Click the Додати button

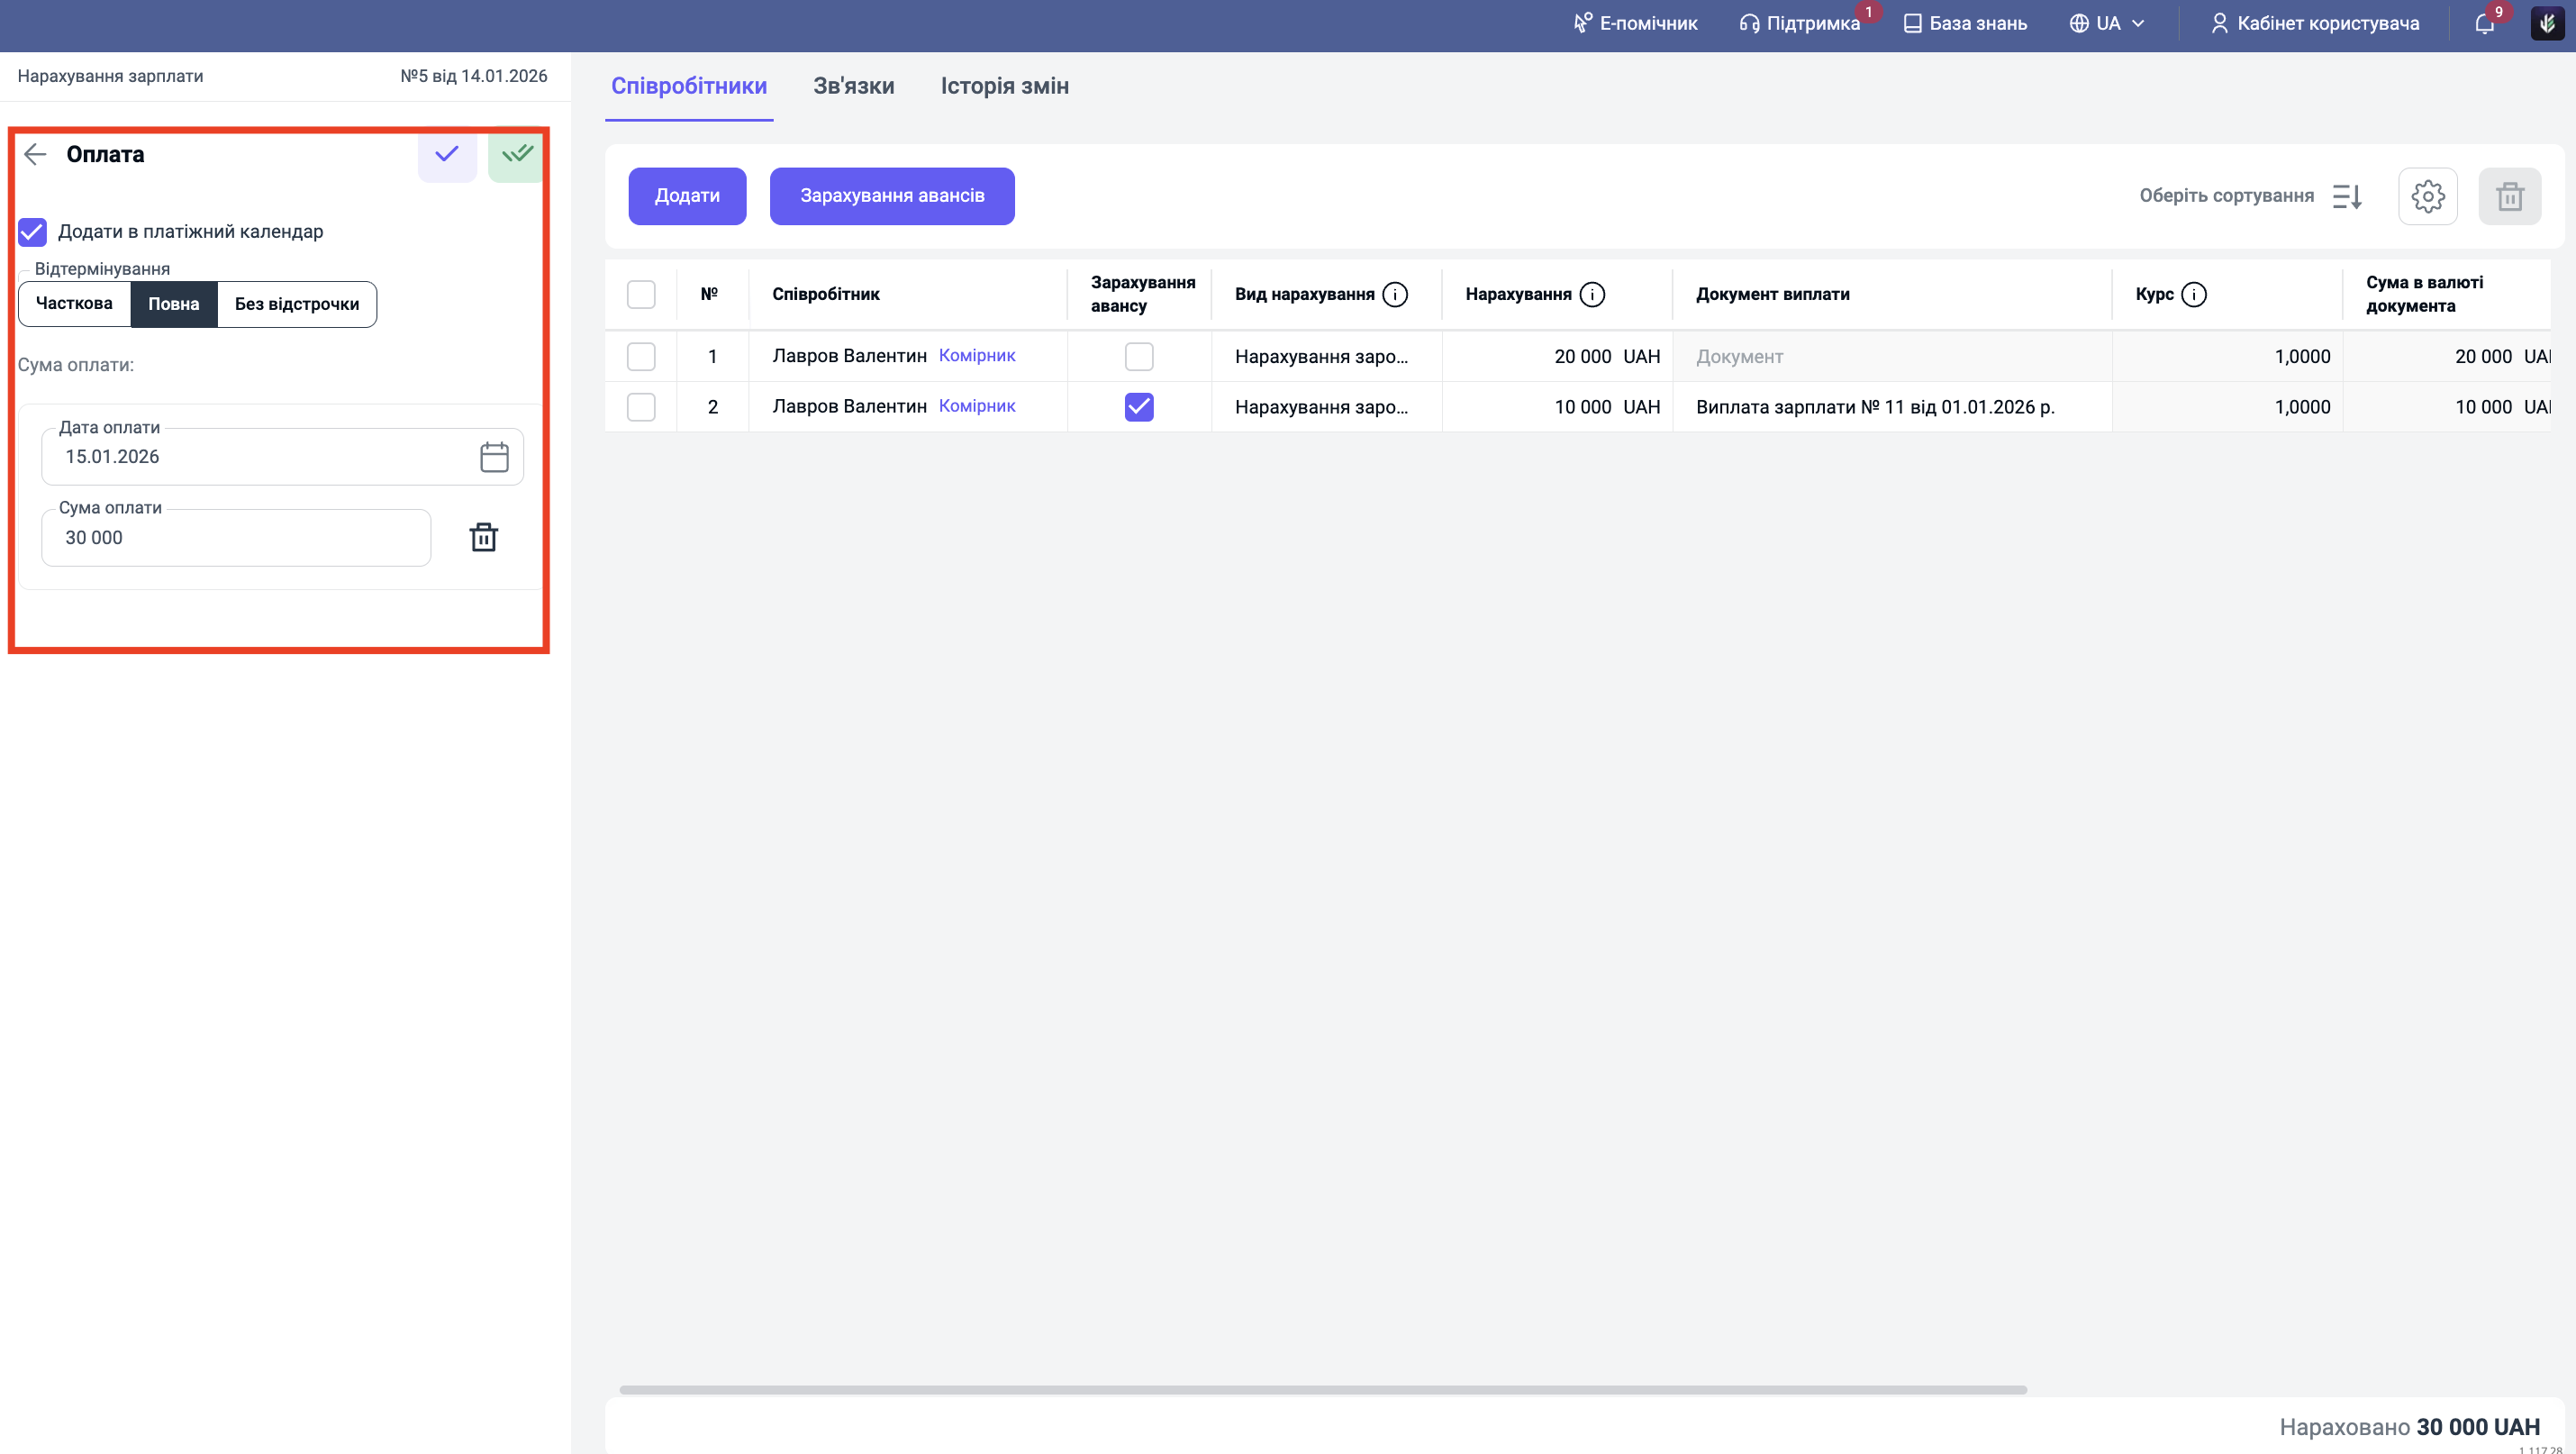[x=687, y=196]
